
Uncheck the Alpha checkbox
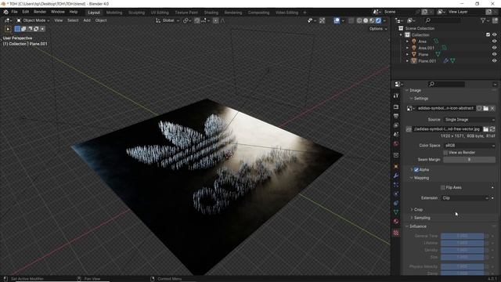[x=416, y=170]
